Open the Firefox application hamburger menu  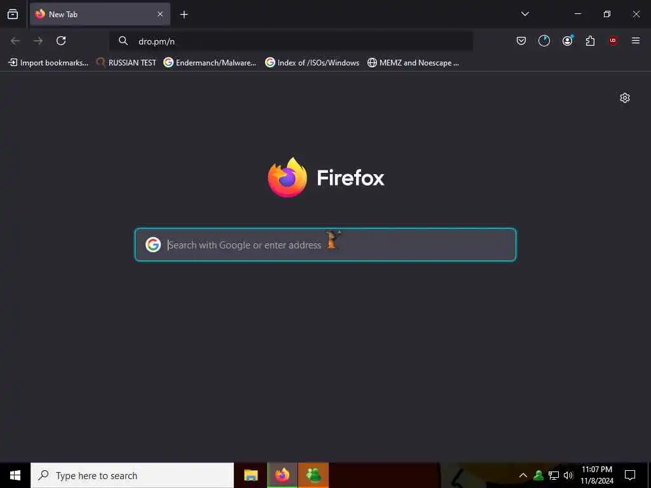[636, 41]
